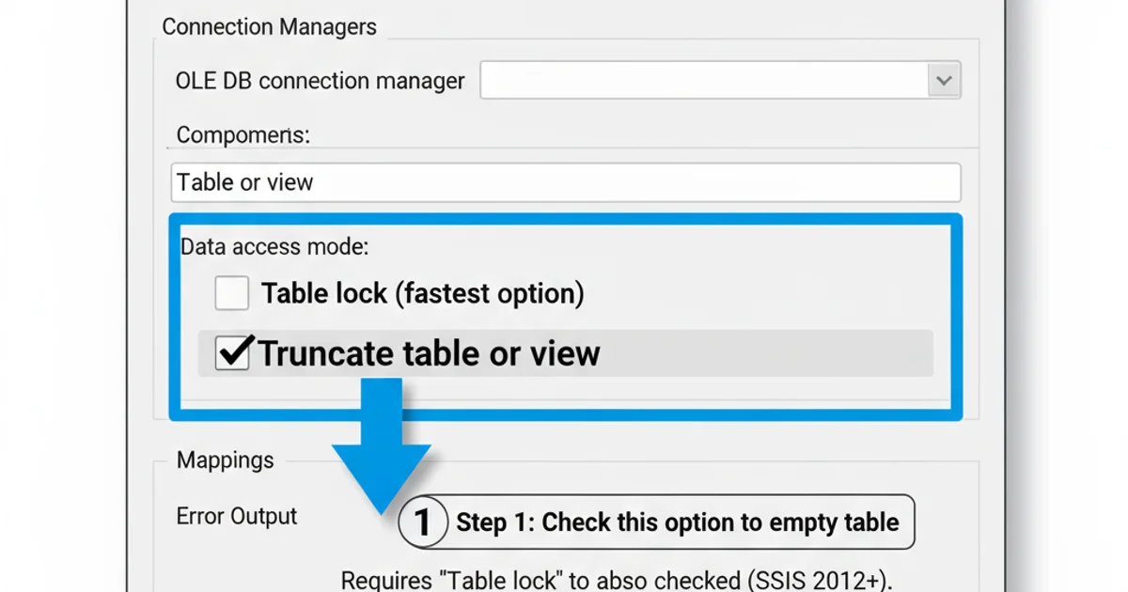Click the checkmark inside Truncate table checkbox
This screenshot has height=592, width=1128.
point(231,352)
